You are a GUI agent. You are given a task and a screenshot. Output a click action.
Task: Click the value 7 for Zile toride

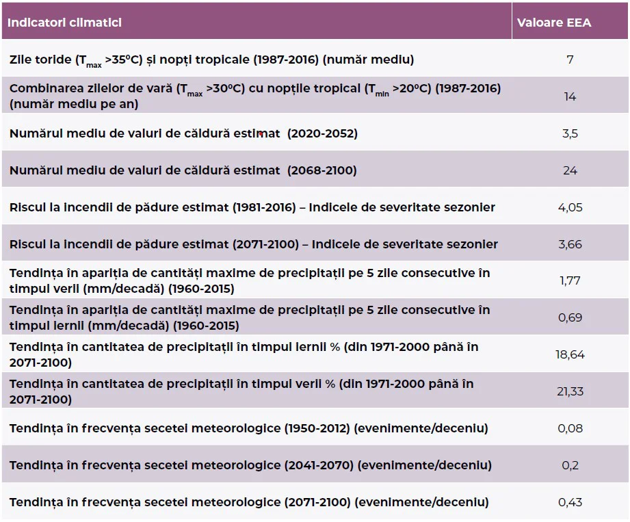(570, 60)
